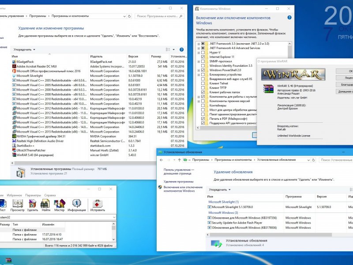Open Справка menu in WinRAR
Screen dimensions: 353x265
coord(50,195)
